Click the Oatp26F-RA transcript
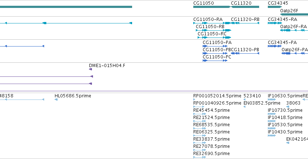This screenshot has height=159, width=308. pos(294,30)
